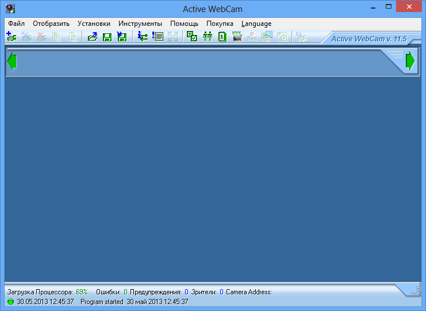Click the save-as floppy icon with blue arrow
426x311 pixels.
(122, 36)
